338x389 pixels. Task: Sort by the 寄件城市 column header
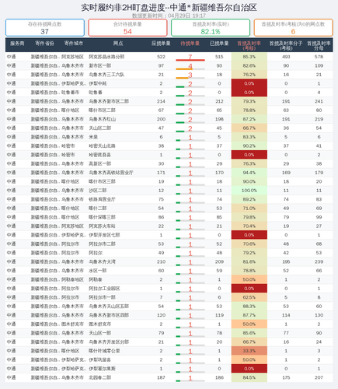74,44
